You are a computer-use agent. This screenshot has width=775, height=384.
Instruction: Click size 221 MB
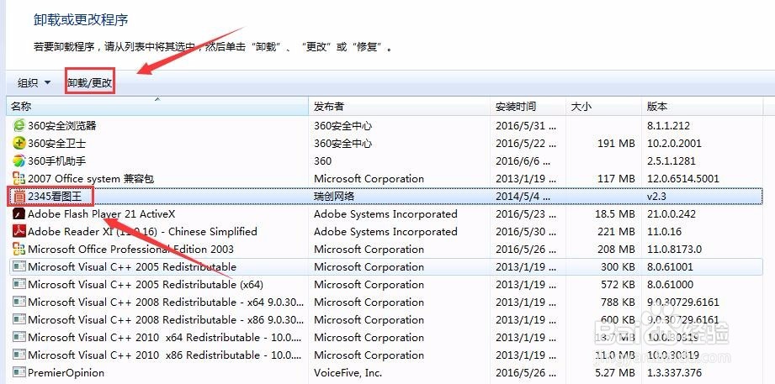point(616,231)
